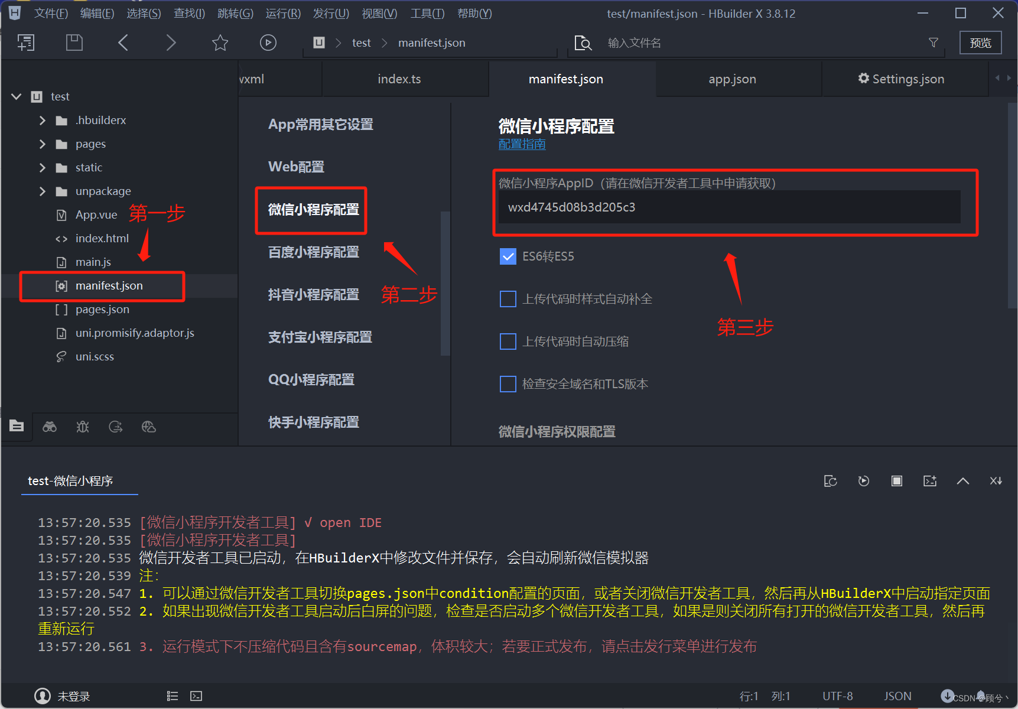Select Web配置 in settings list
1018x709 pixels.
[x=296, y=167]
